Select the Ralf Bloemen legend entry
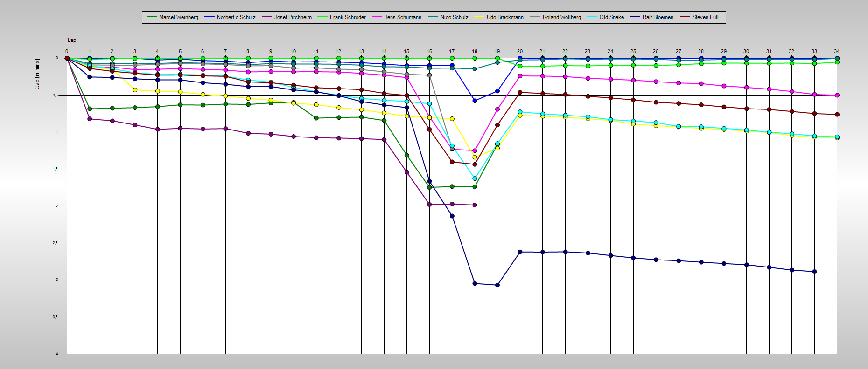The width and height of the screenshot is (868, 369). pyautogui.click(x=651, y=17)
